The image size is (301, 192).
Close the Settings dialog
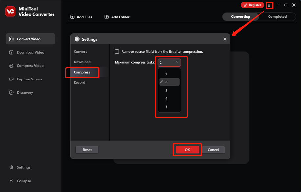(x=225, y=39)
